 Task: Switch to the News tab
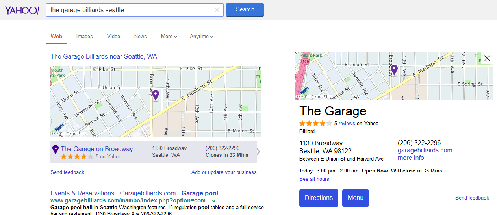[x=140, y=37]
